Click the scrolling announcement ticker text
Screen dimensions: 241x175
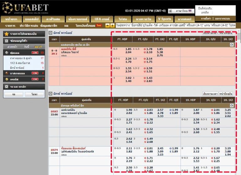176,25
